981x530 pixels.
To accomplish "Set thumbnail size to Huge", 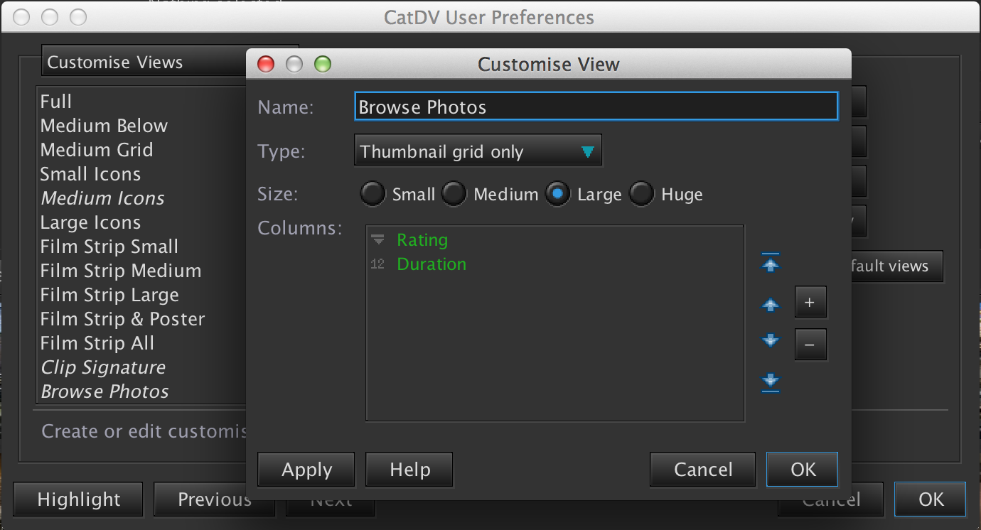I will pyautogui.click(x=641, y=194).
